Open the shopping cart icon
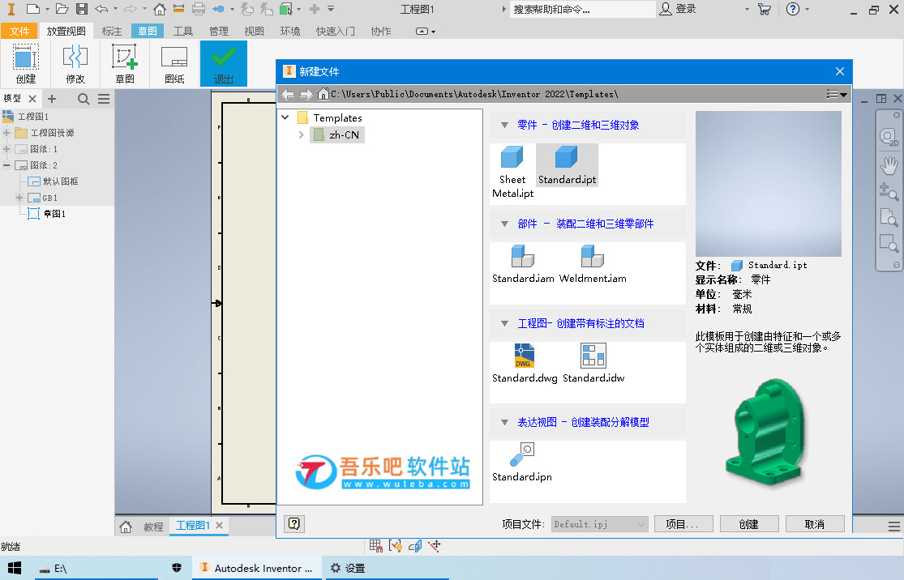Screen dimensions: 904x580 (765, 9)
